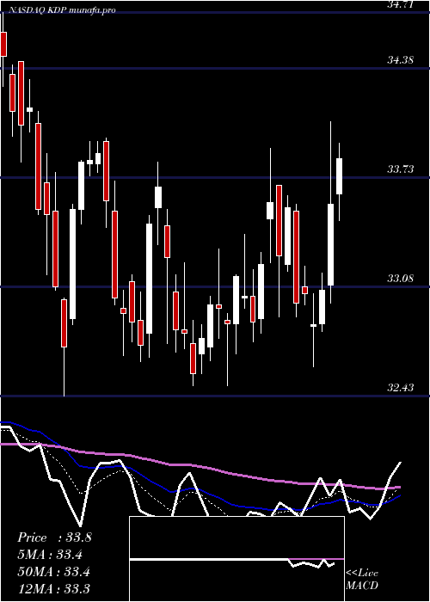
Task: Click the 5MA : 33.4 readout
Action: click(x=50, y=555)
